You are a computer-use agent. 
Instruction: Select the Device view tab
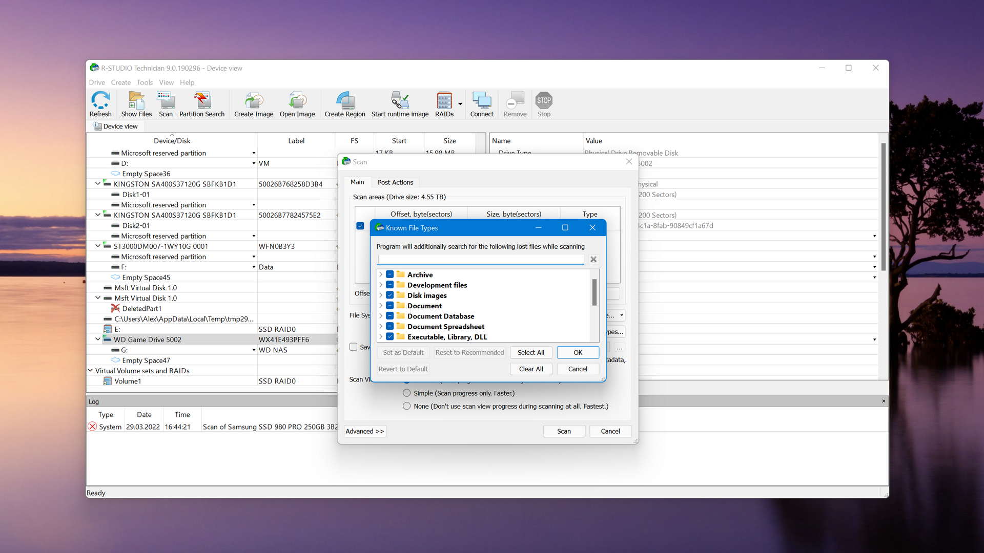coord(116,126)
